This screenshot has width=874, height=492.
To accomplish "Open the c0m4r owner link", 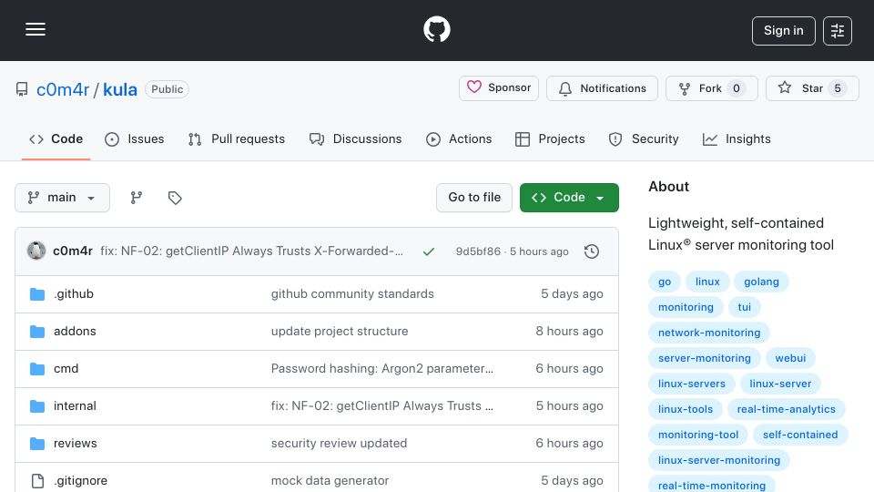I will click(63, 89).
